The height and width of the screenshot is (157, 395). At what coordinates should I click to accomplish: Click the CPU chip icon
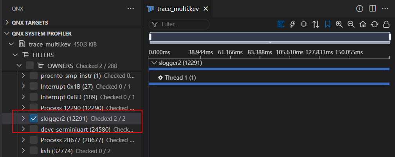[304, 24]
